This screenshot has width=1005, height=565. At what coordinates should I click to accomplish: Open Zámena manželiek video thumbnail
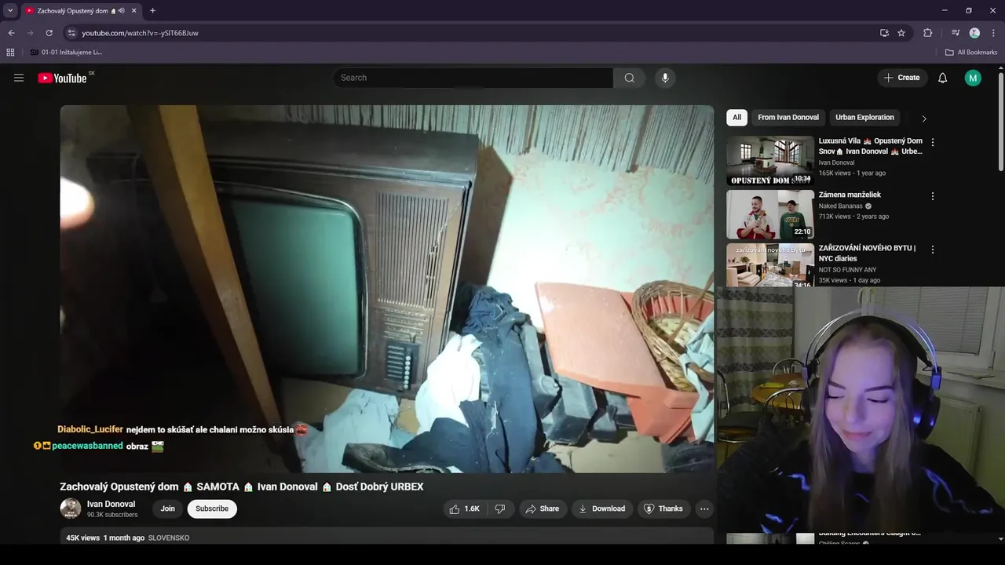(770, 214)
